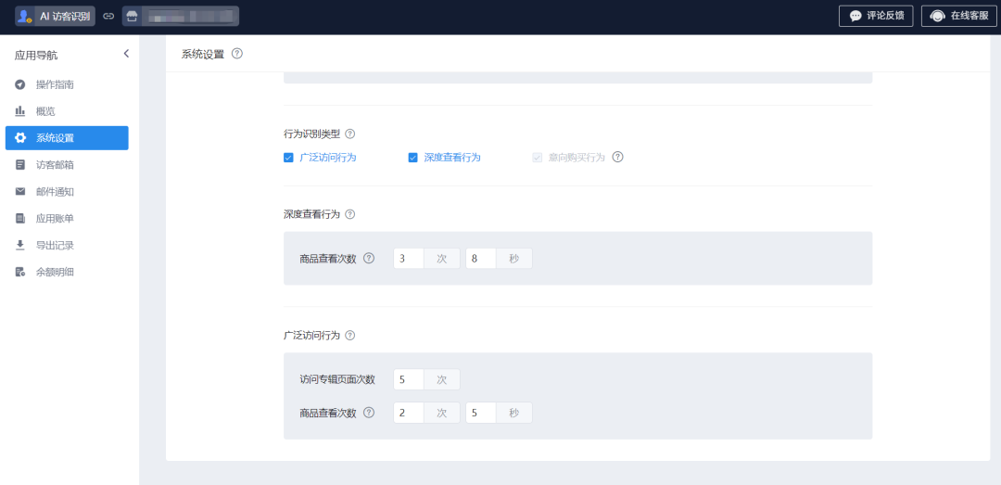Screen dimensions: 1001x485
Task: Click the bar chart icon next to 概览
Action: 20,111
